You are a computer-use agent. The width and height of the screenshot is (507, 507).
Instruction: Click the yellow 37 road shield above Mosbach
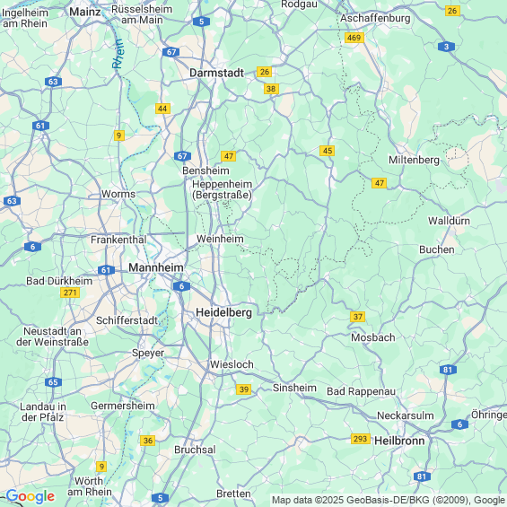358,317
